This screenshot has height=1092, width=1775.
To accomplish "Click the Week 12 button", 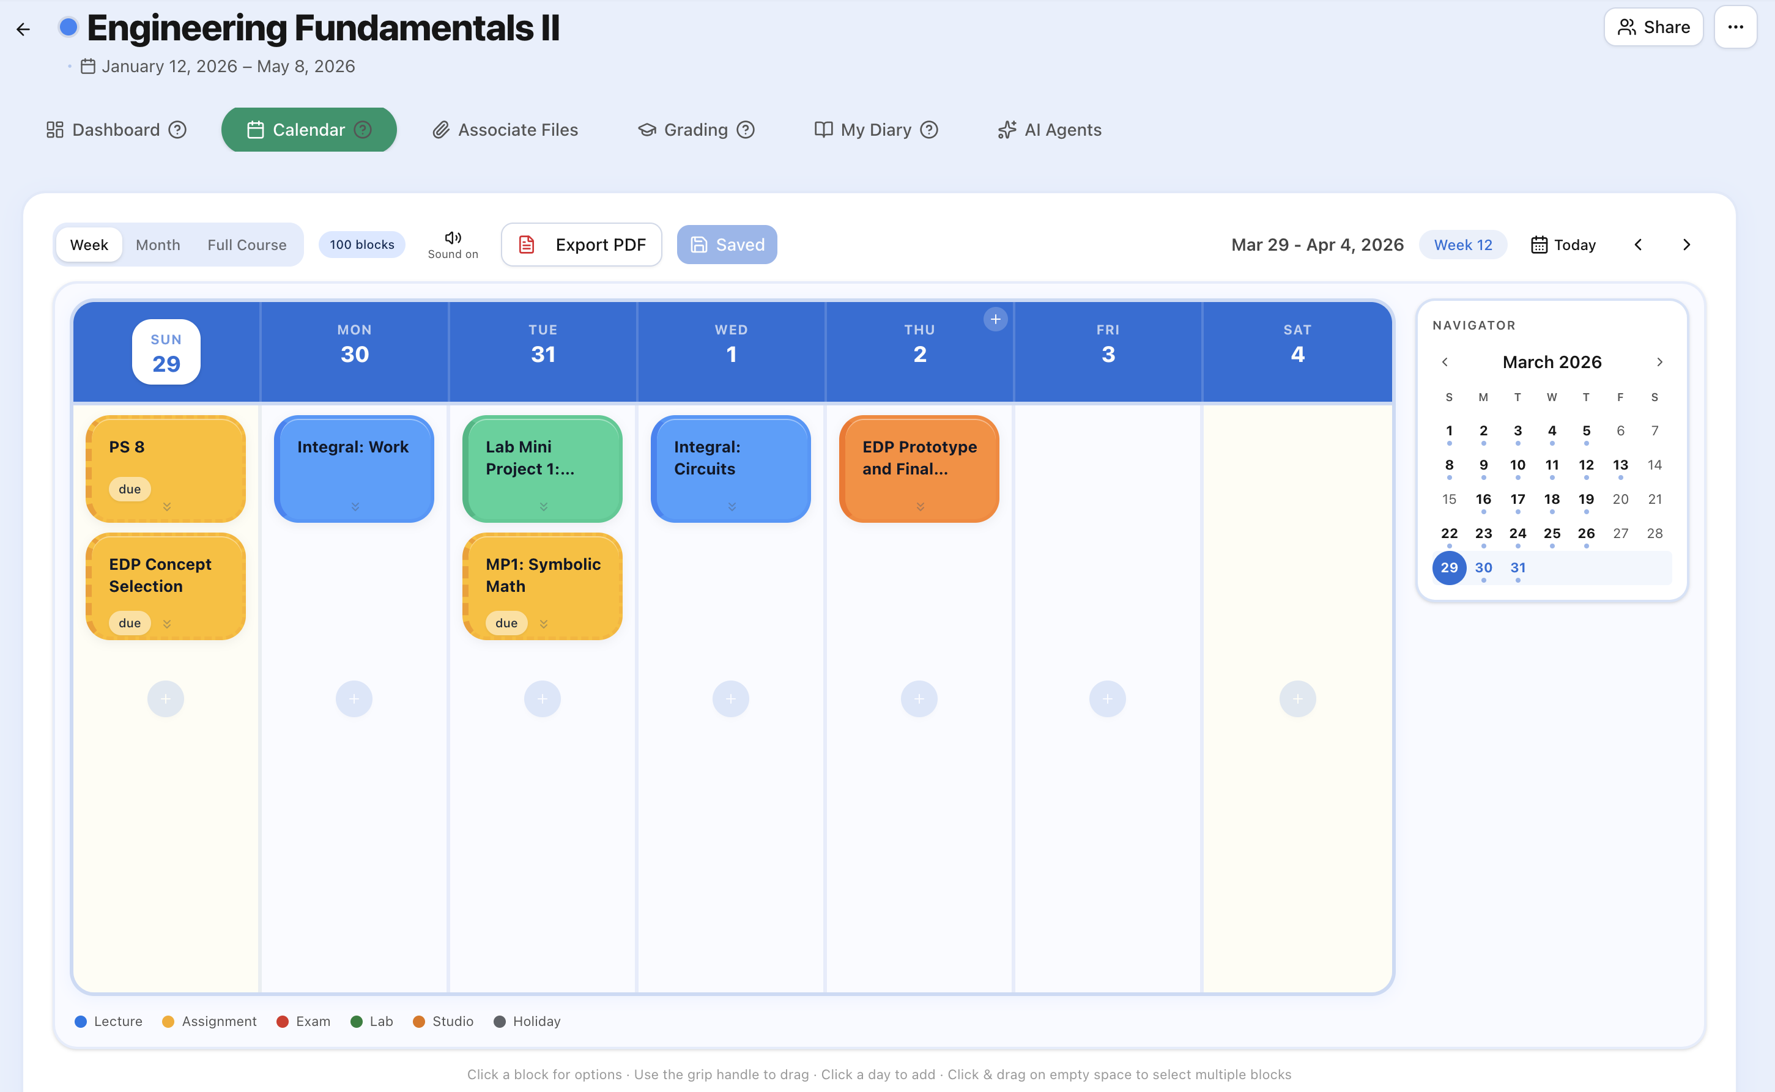I will click(1462, 244).
